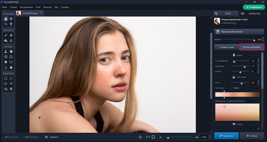
Task: Click the Применить button
Action: tap(226, 136)
